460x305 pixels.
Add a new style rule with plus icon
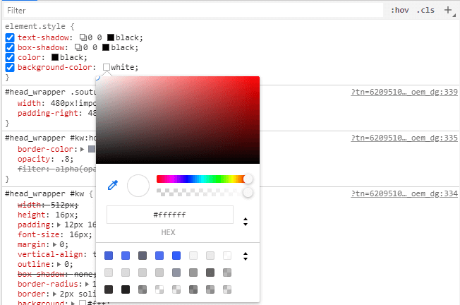(x=448, y=11)
